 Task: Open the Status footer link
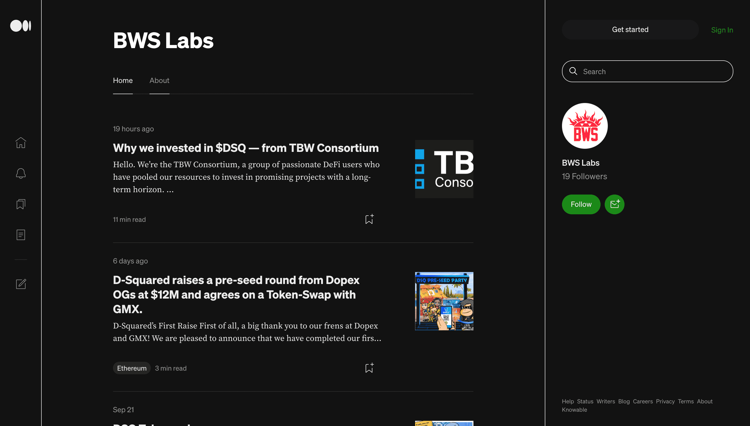pos(585,402)
